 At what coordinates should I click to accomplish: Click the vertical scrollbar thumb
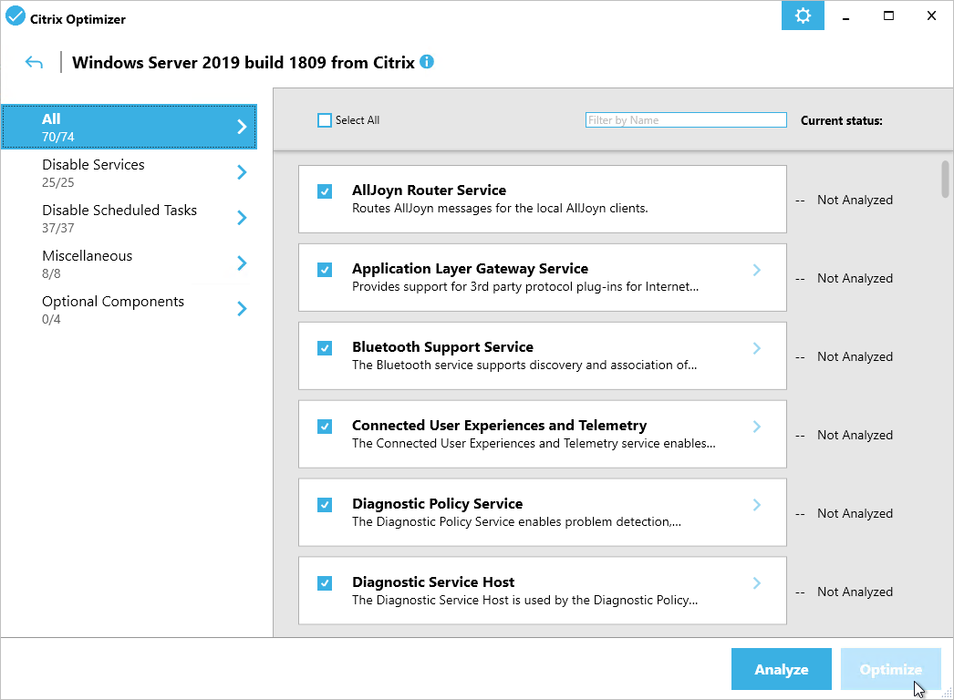click(945, 179)
